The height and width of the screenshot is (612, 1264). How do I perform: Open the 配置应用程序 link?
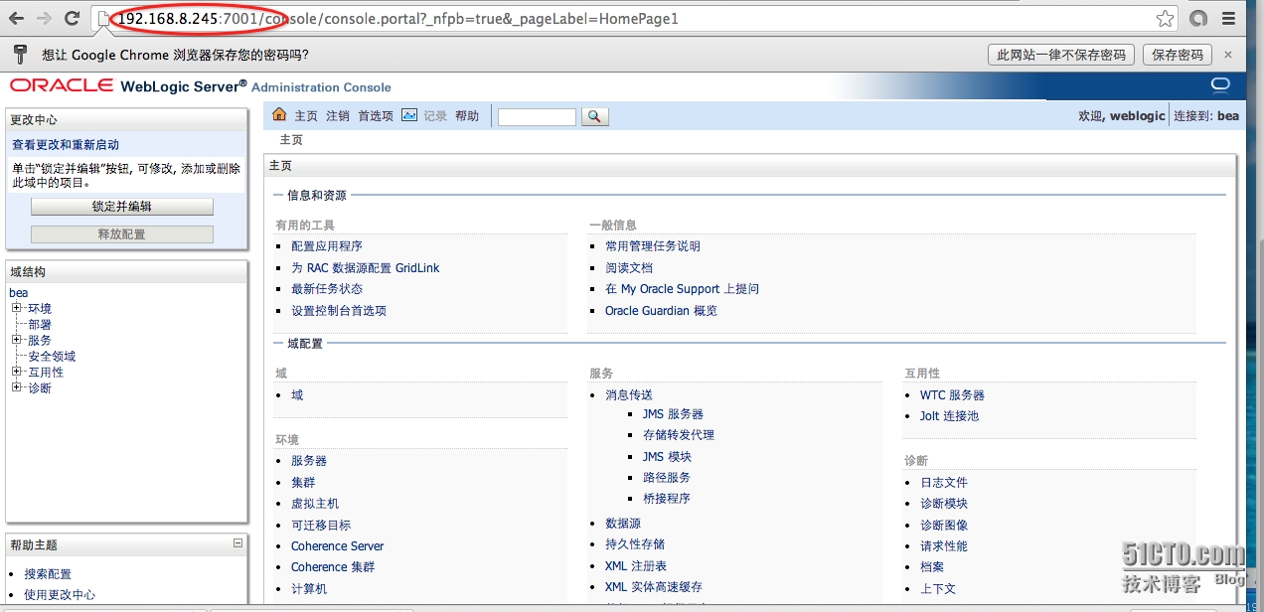click(327, 246)
